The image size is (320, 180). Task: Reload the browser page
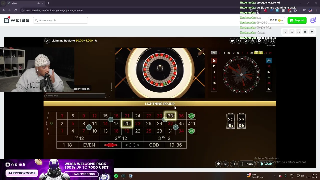pyautogui.click(x=15, y=10)
